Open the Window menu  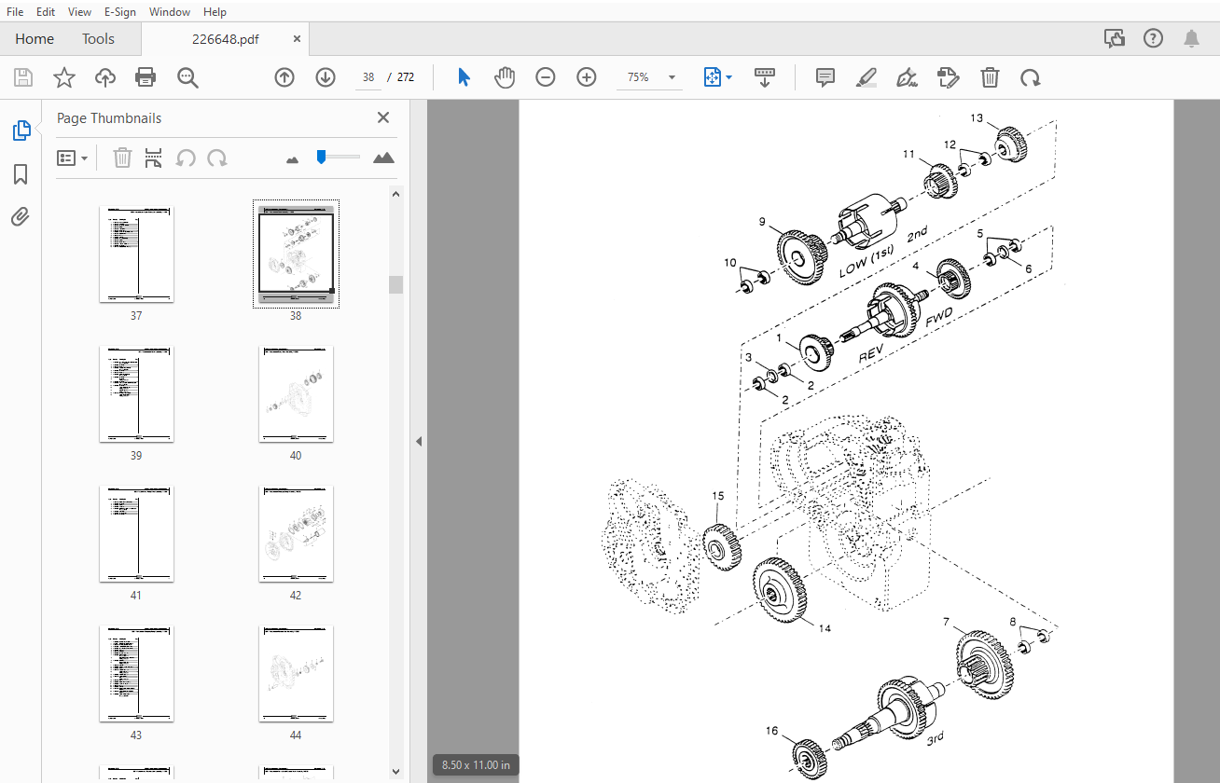170,12
